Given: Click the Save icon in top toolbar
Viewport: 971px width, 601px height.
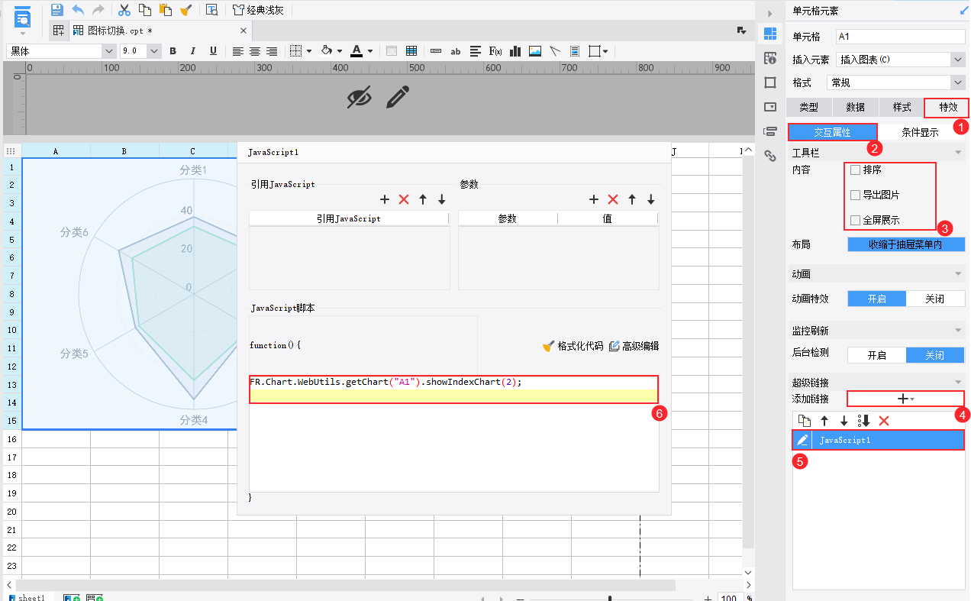Looking at the screenshot, I should (56, 10).
